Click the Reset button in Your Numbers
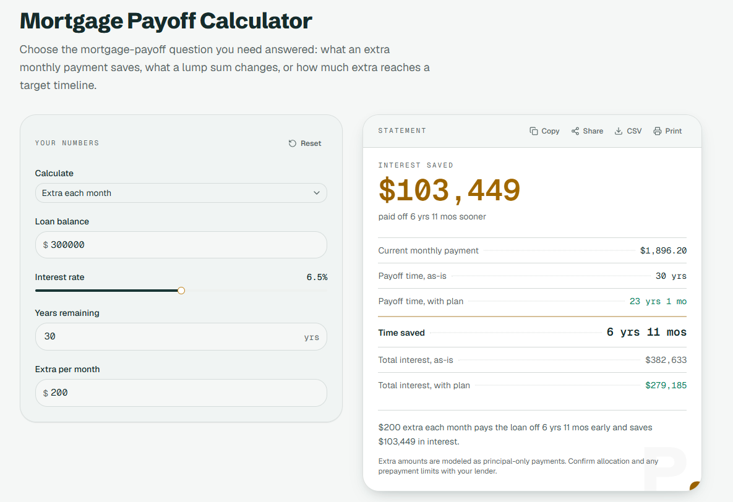The width and height of the screenshot is (733, 502). pos(305,143)
